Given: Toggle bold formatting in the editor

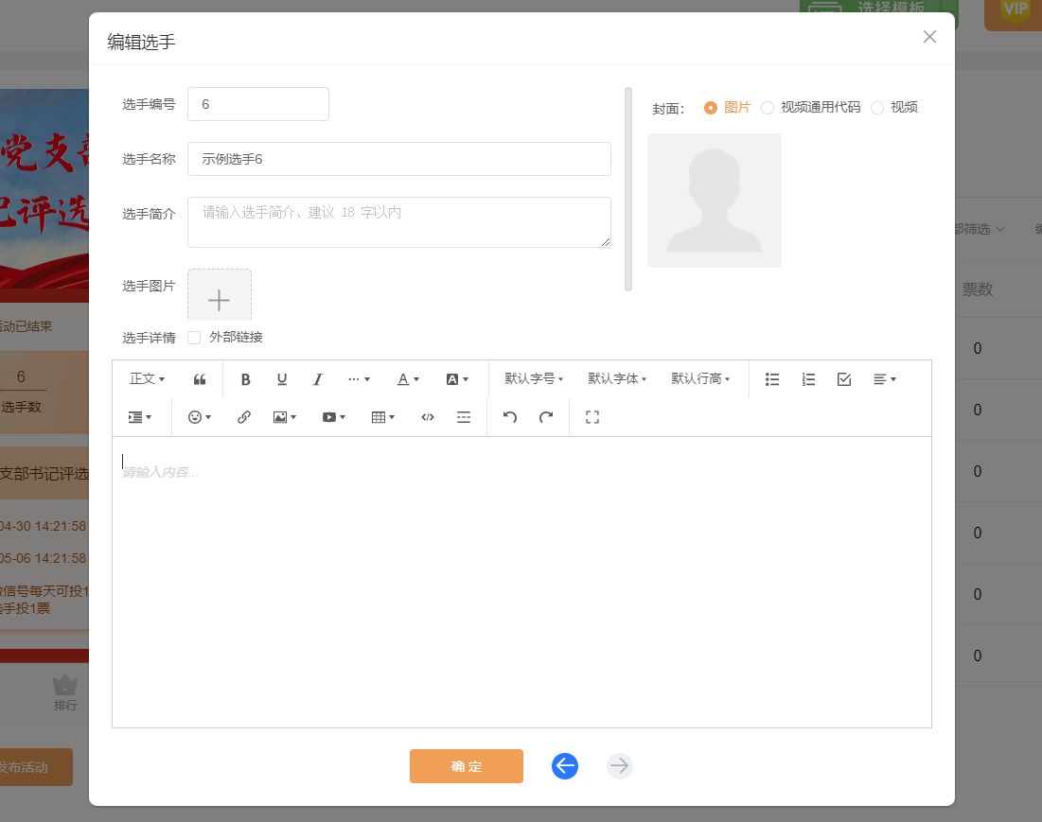Looking at the screenshot, I should 245,379.
